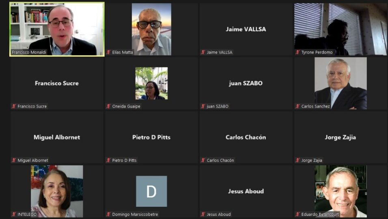Viewport: 388px width, 219px height.
Task: Click the D avatar of Domingo Marsiccobetre
Action: 151,191
